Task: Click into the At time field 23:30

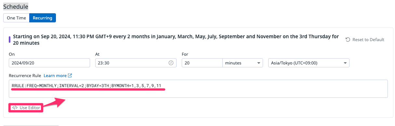Action: point(136,63)
